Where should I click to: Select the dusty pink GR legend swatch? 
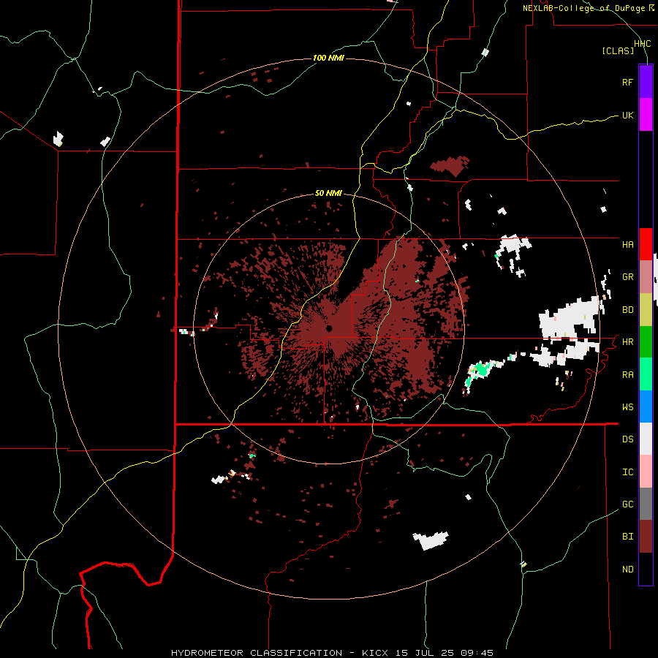click(646, 277)
